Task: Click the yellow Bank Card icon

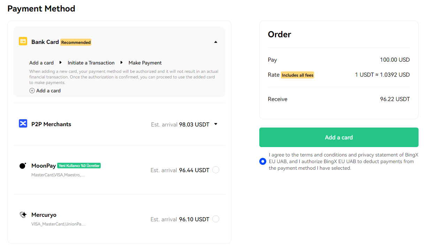Action: click(x=23, y=41)
